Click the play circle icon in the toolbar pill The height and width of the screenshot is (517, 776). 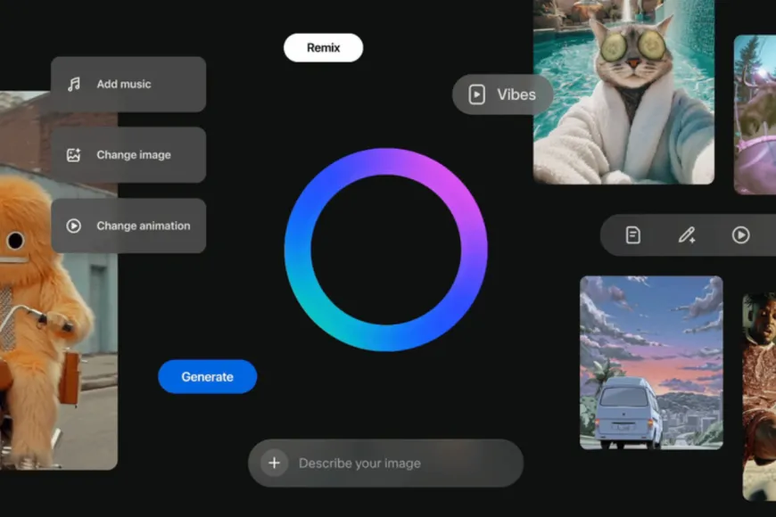[x=741, y=235]
